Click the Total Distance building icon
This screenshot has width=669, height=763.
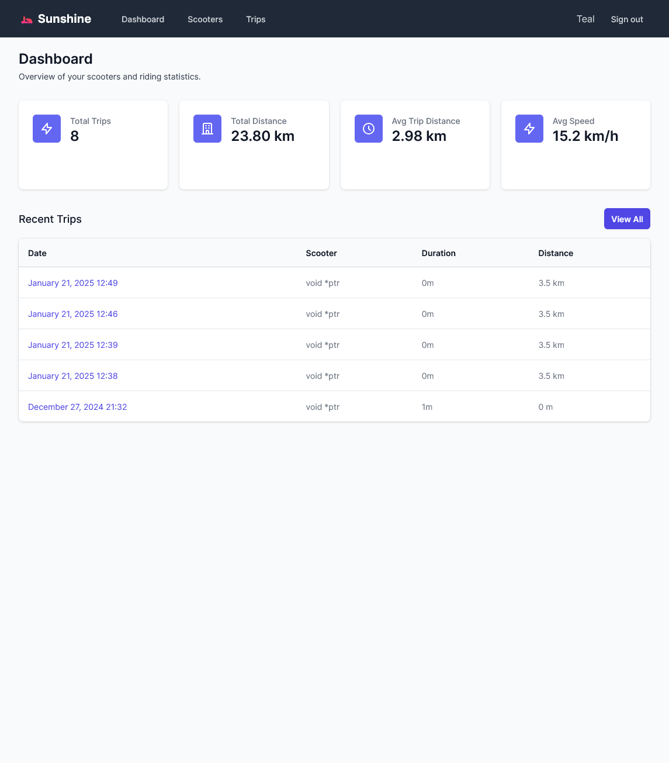click(207, 129)
